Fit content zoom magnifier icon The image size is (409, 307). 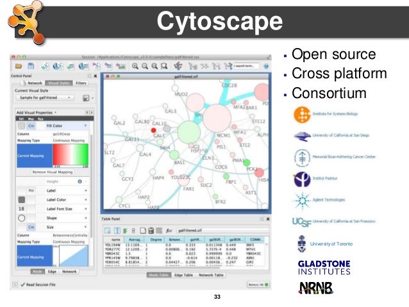[154, 66]
